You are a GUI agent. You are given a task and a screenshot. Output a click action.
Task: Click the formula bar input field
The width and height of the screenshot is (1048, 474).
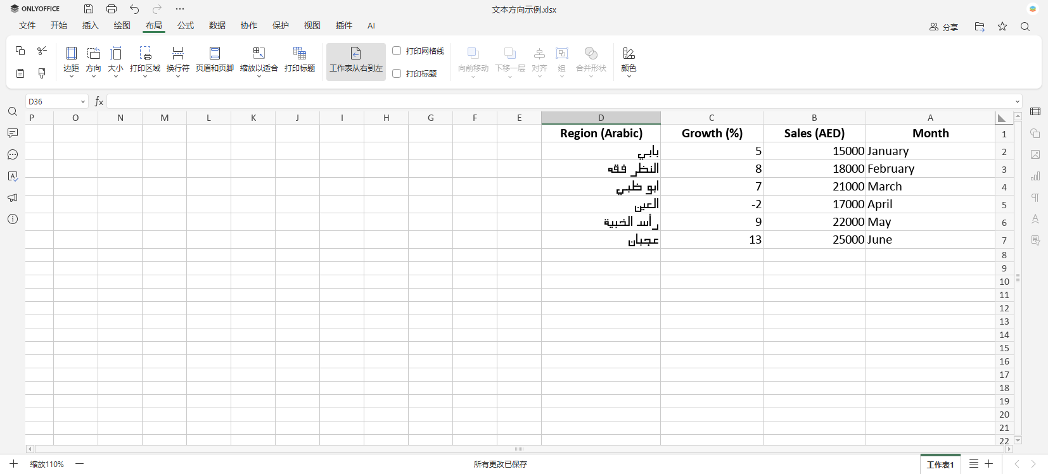pos(560,101)
